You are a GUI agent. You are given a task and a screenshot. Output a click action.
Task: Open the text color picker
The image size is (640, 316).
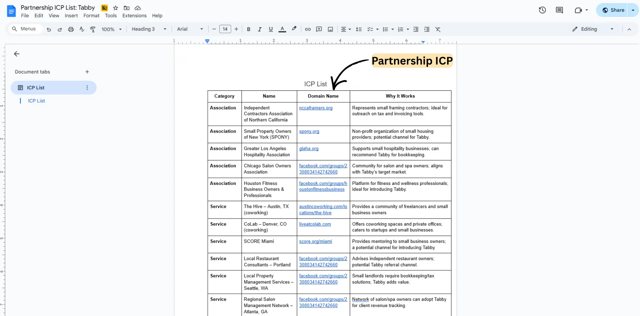(x=282, y=29)
